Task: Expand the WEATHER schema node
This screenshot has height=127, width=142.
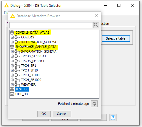Action: [x=12, y=84]
